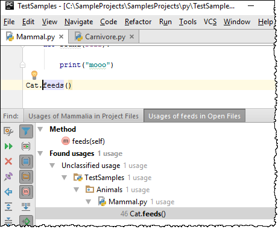Collapse the Unclassified usage node
Image resolution: width=278 pixels, height=229 pixels.
(52, 166)
